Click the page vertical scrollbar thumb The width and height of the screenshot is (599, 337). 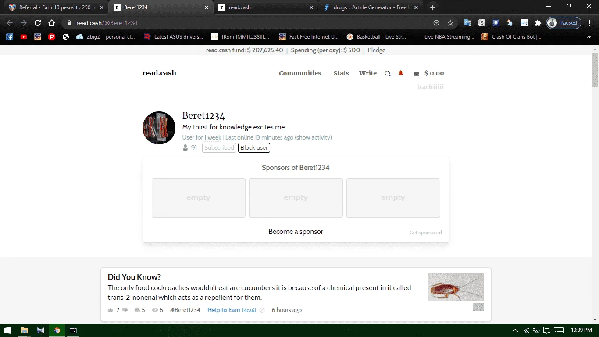coord(595,69)
